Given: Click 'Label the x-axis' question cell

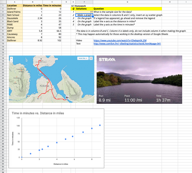Looking at the screenshot, I should (127, 22).
